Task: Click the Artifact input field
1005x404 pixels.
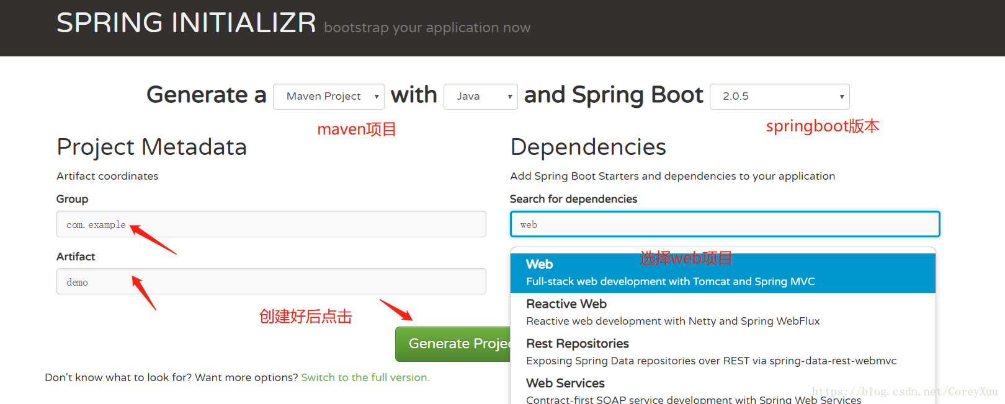Action: 271,282
